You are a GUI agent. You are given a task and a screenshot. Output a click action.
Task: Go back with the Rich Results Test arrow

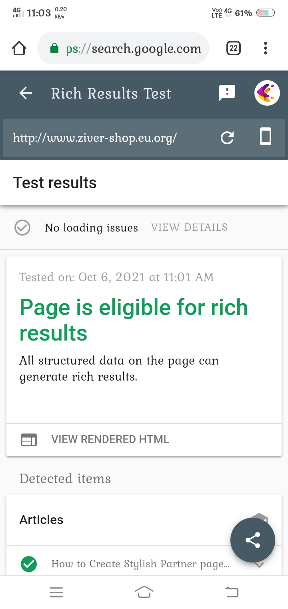pyautogui.click(x=26, y=93)
